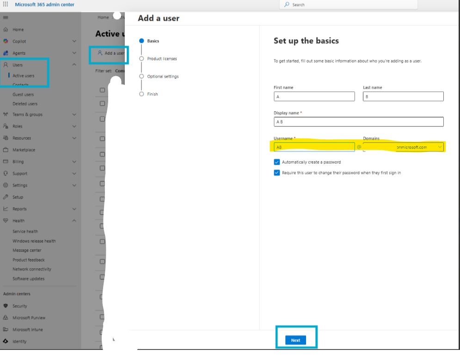The height and width of the screenshot is (361, 460).
Task: Click the hamburger navigation menu icon
Action: click(6, 18)
